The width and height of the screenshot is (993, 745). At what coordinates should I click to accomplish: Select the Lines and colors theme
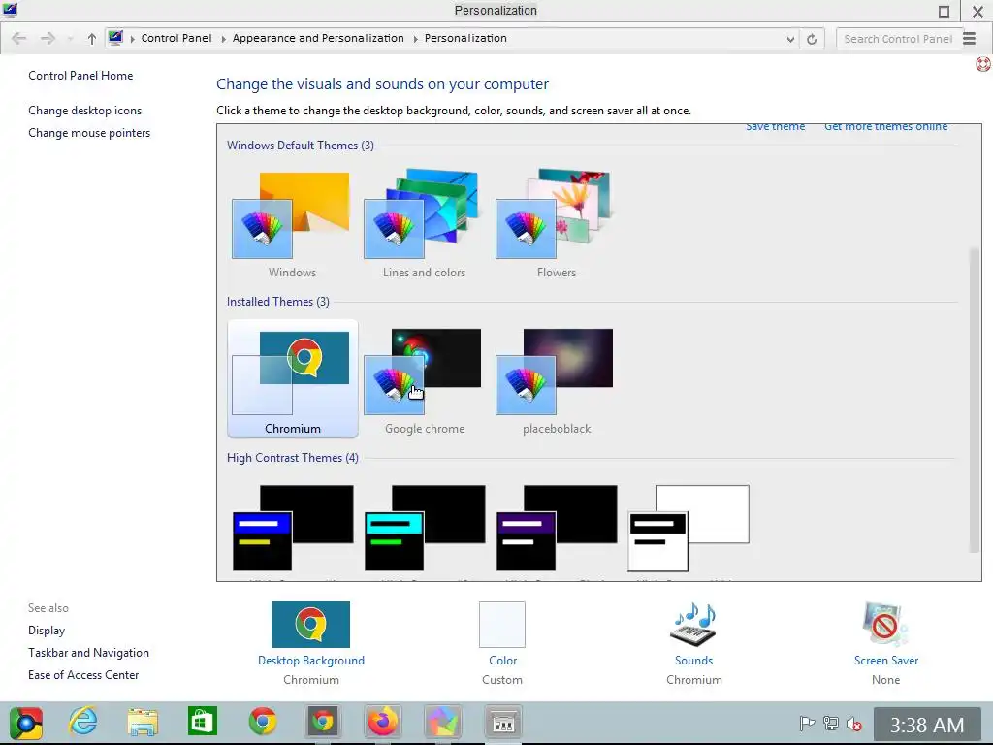pyautogui.click(x=424, y=225)
